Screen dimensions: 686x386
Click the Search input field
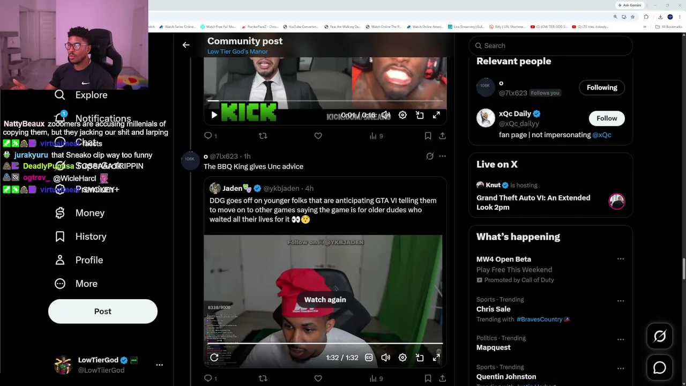click(x=551, y=46)
